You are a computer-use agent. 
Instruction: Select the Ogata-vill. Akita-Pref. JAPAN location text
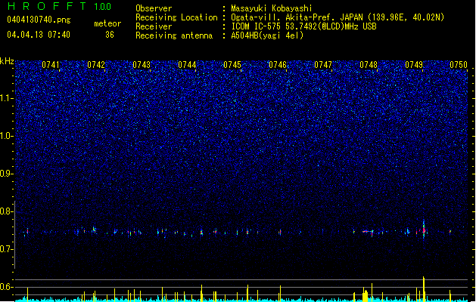point(338,17)
